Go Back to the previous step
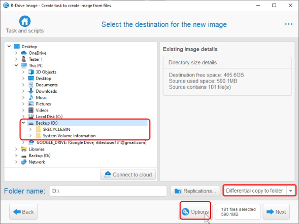 [x=23, y=212]
